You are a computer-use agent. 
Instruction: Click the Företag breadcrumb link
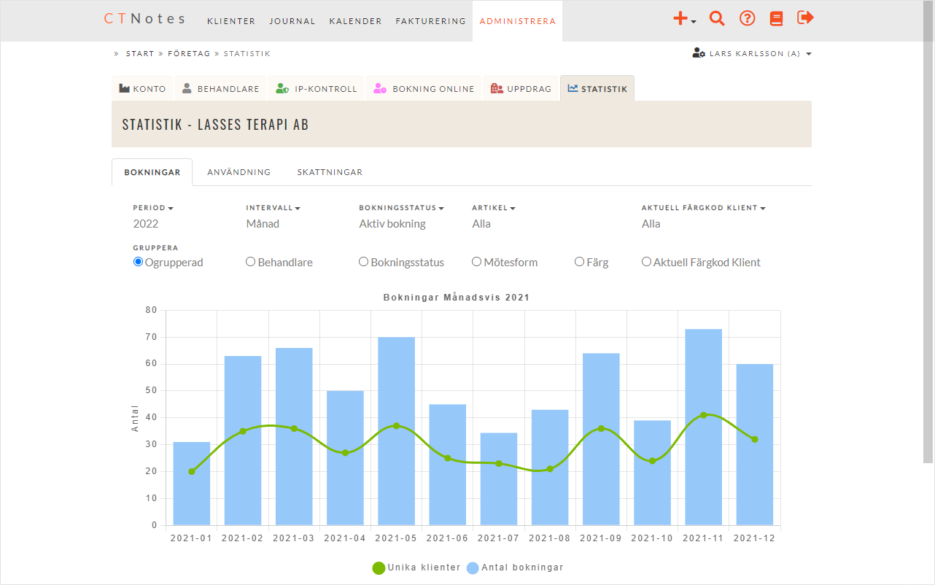click(189, 53)
